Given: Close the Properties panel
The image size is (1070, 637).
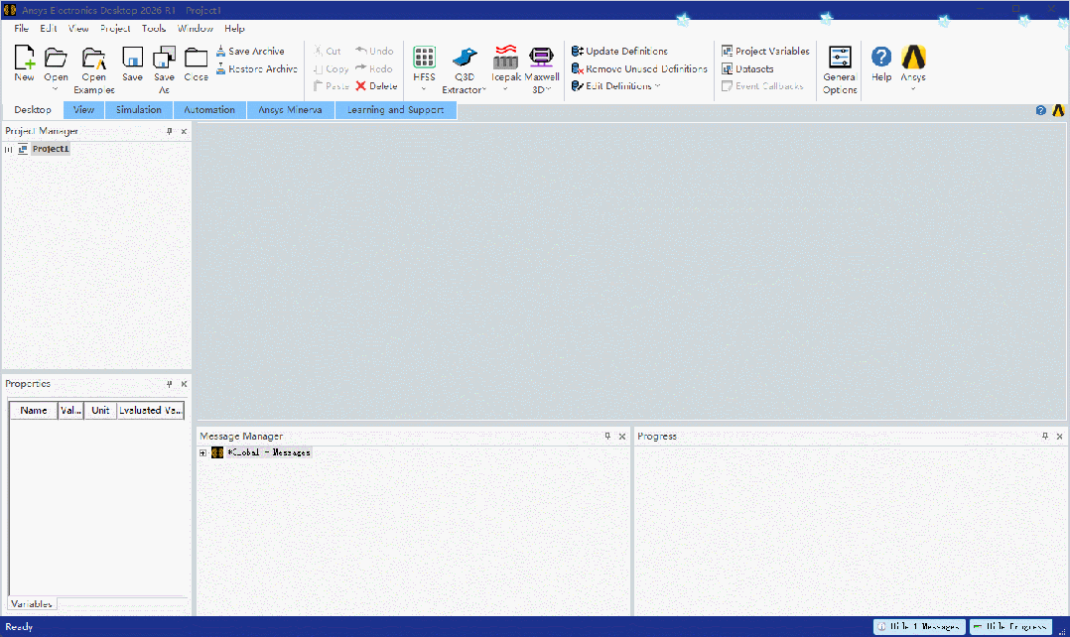Looking at the screenshot, I should point(184,384).
